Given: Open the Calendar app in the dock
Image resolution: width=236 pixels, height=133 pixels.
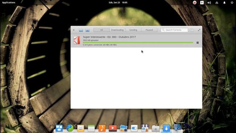Looking at the screenshot, I should 91,128.
